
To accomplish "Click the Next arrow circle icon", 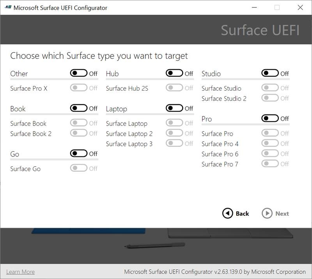I will click(267, 213).
